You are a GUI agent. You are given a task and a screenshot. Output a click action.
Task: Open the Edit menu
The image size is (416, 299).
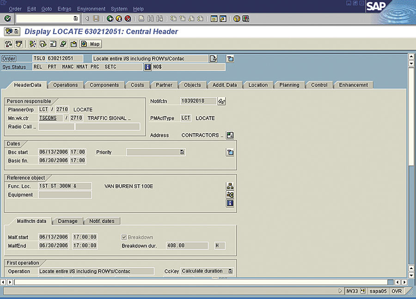click(x=31, y=9)
